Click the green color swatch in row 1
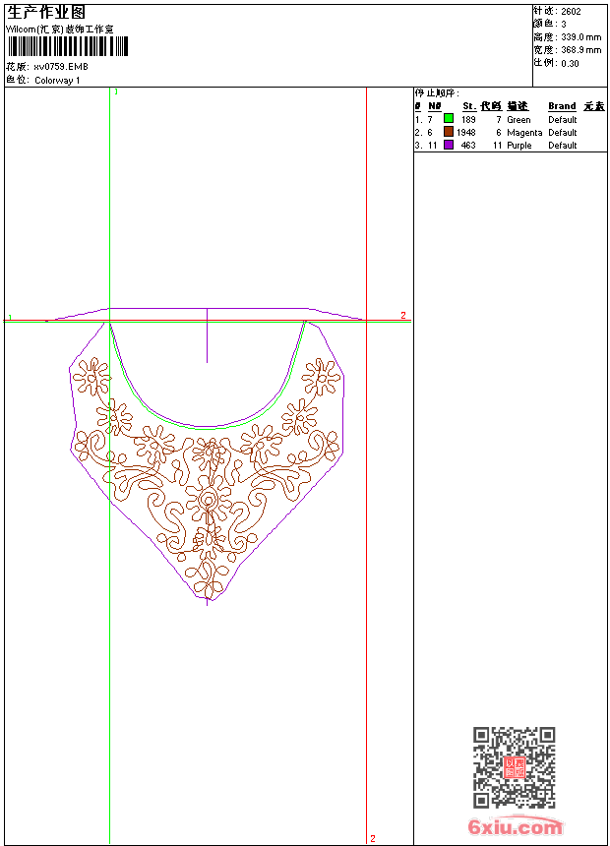The image size is (610, 846). click(448, 118)
